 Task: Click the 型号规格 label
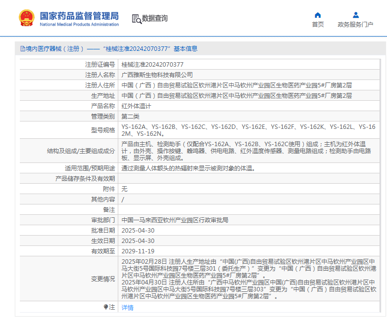(103, 130)
